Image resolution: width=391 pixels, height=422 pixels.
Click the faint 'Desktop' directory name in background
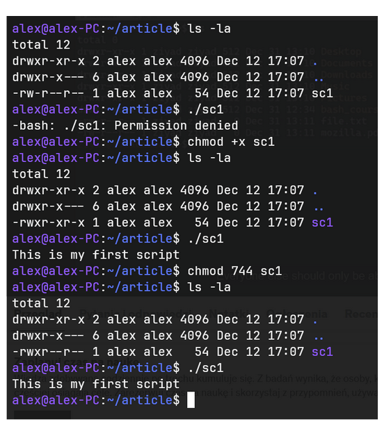(x=341, y=51)
